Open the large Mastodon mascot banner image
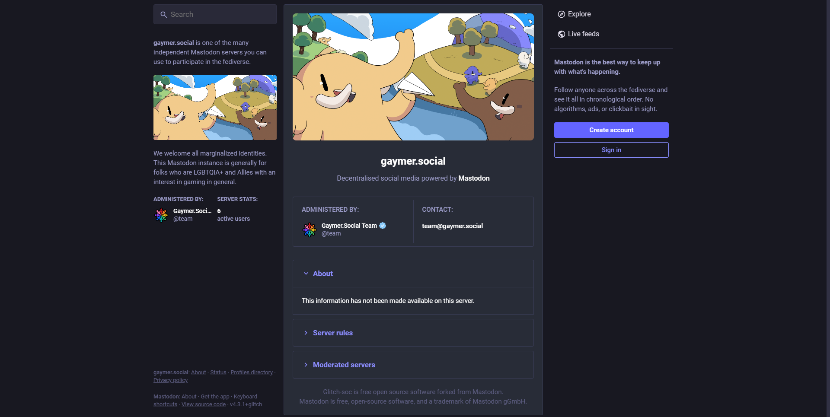 pyautogui.click(x=413, y=77)
